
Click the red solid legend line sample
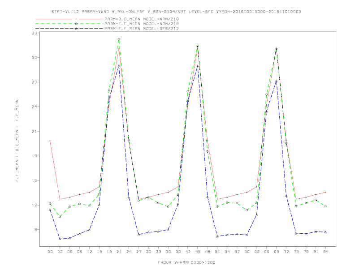(69, 19)
